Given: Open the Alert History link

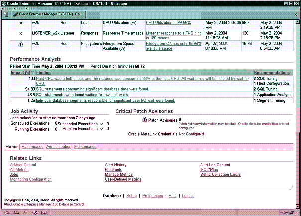Looking at the screenshot, I should (x=116, y=165).
